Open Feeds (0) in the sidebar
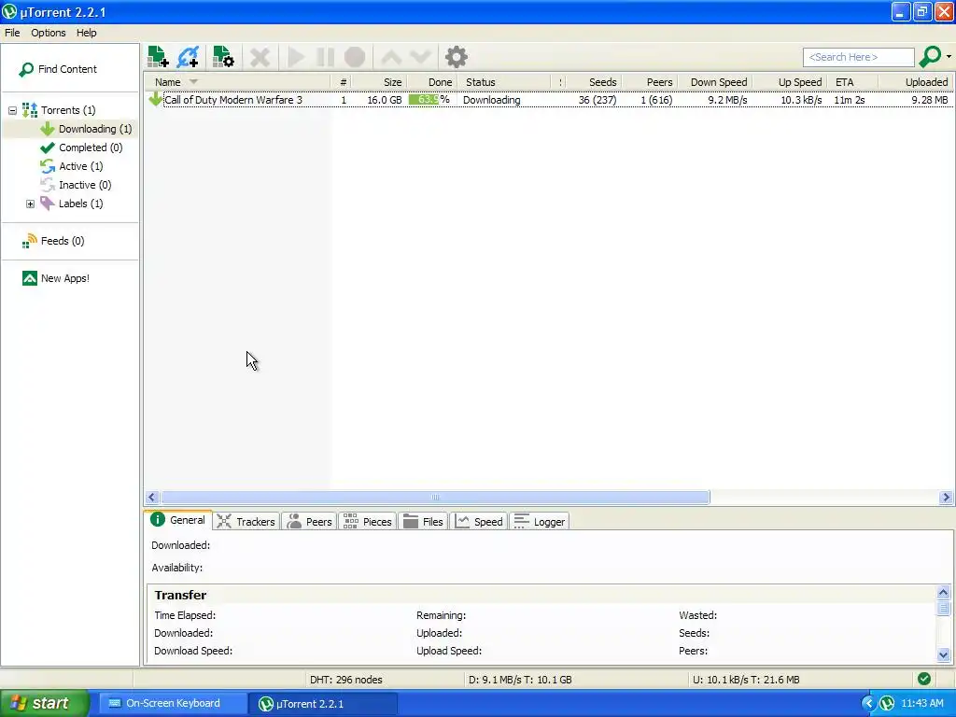Viewport: 956px width, 717px height. coord(53,242)
